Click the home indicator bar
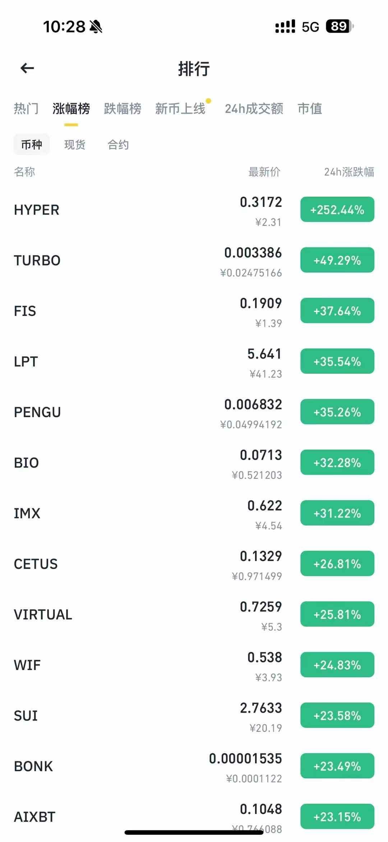The image size is (388, 842). tap(194, 832)
